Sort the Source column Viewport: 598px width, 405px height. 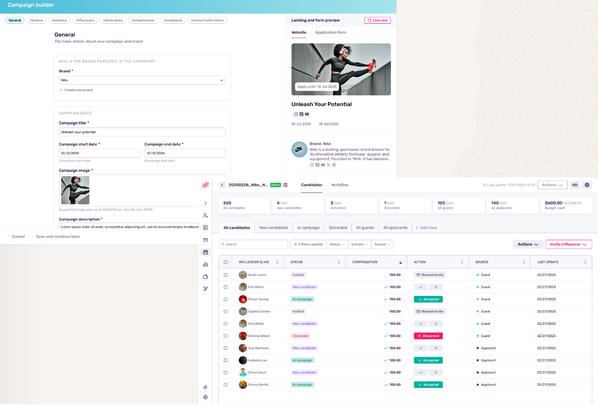click(524, 262)
